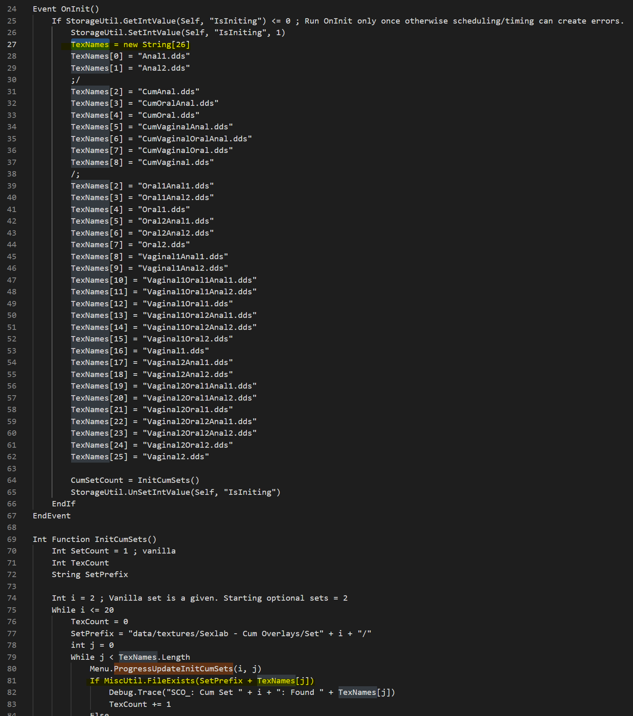Click the EndIf keyword on line 66
The image size is (633, 716).
(x=64, y=504)
